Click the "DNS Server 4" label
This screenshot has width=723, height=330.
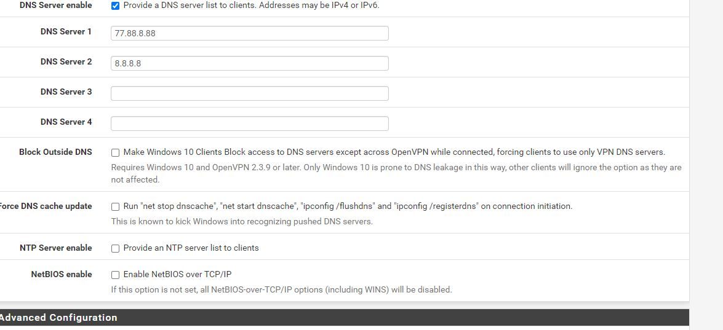point(66,122)
